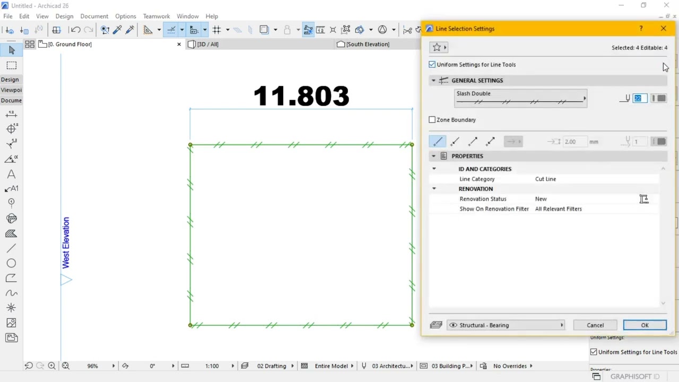This screenshot has width=679, height=382.
Task: Open the Teamwork menu
Action: (156, 16)
